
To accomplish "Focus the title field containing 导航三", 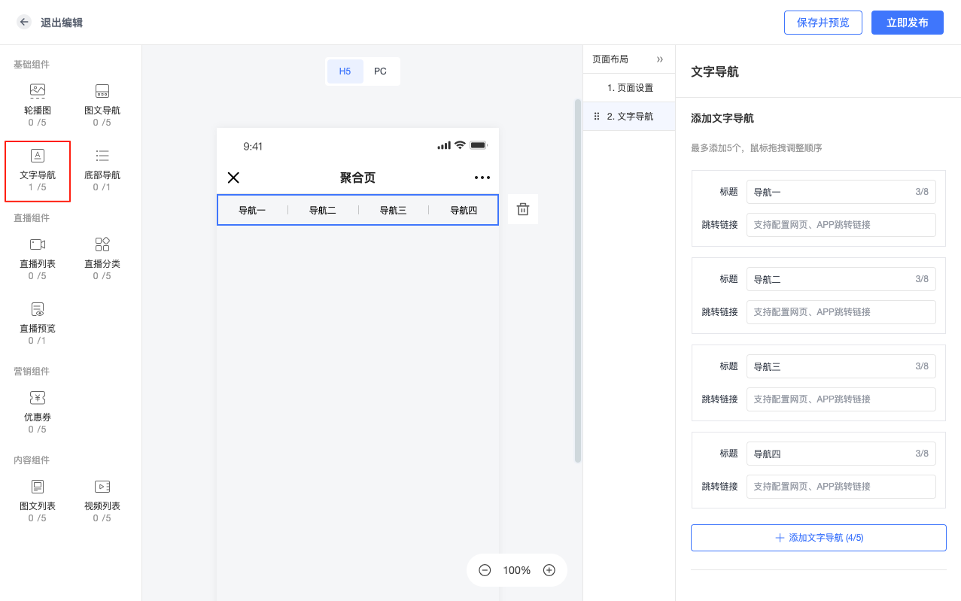I will tap(841, 366).
